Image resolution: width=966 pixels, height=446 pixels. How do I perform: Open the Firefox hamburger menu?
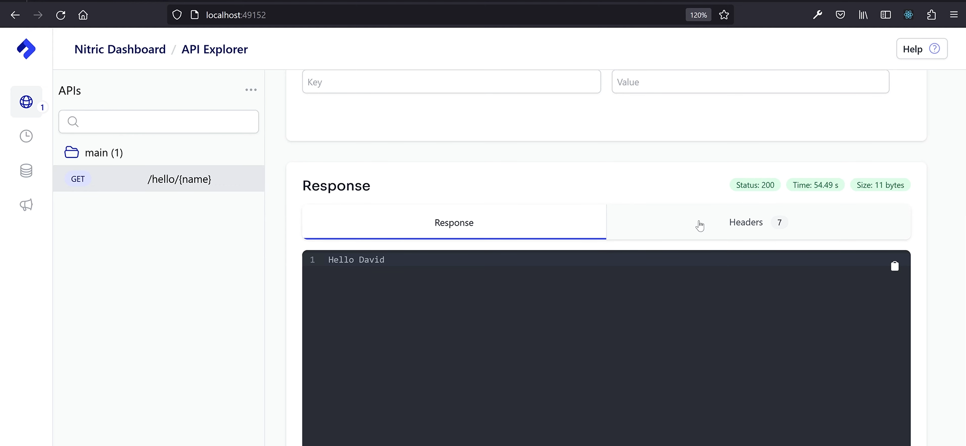(x=954, y=15)
